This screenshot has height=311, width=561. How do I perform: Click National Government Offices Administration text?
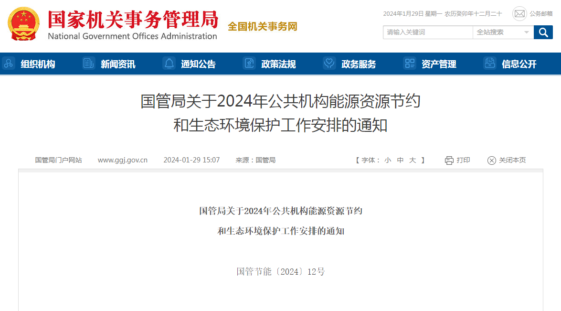pyautogui.click(x=132, y=36)
